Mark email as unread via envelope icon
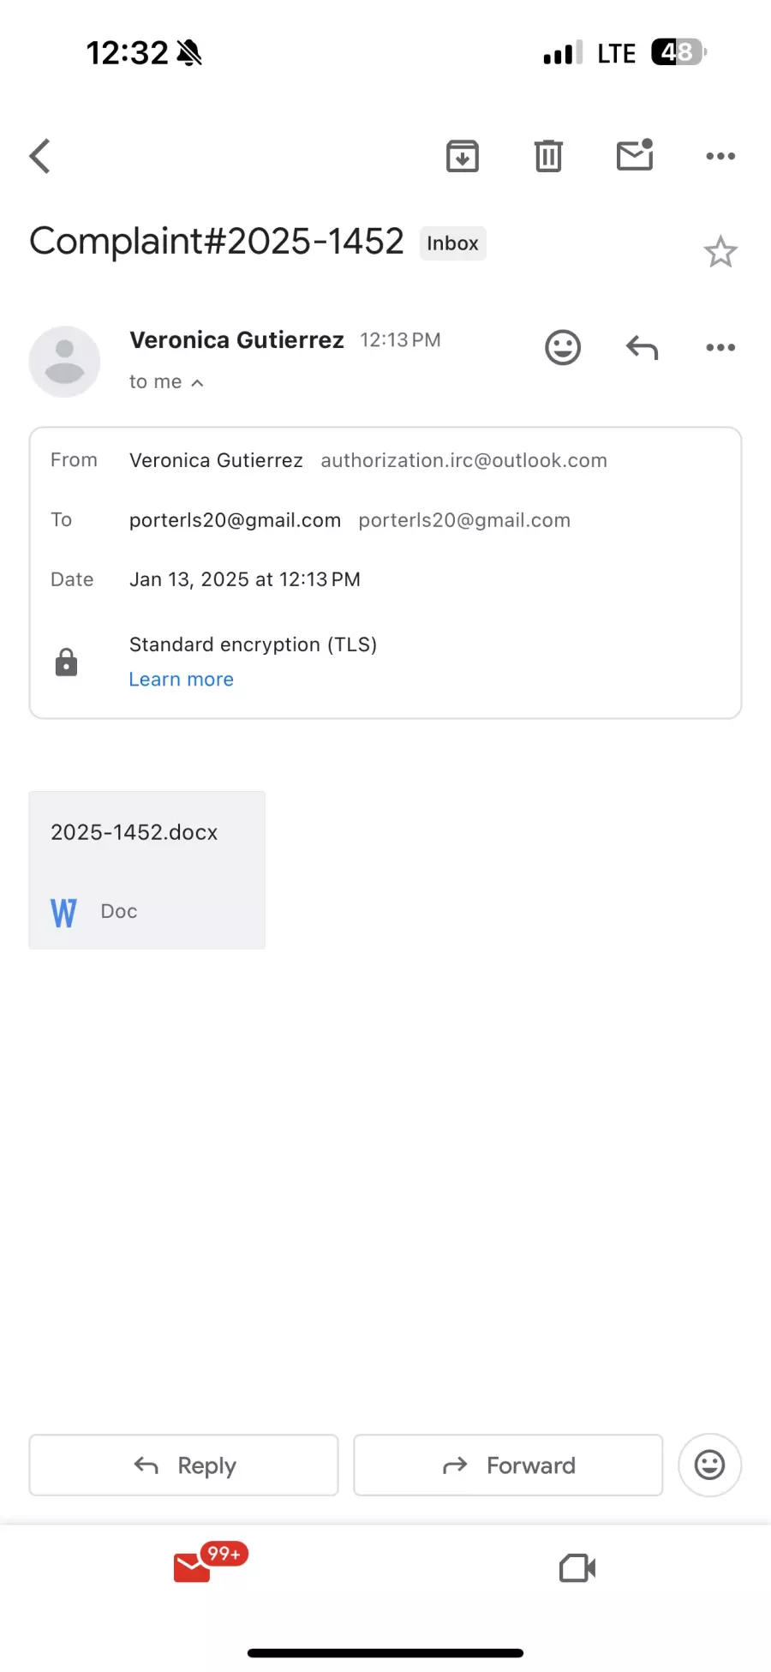The height and width of the screenshot is (1672, 771). pos(635,155)
